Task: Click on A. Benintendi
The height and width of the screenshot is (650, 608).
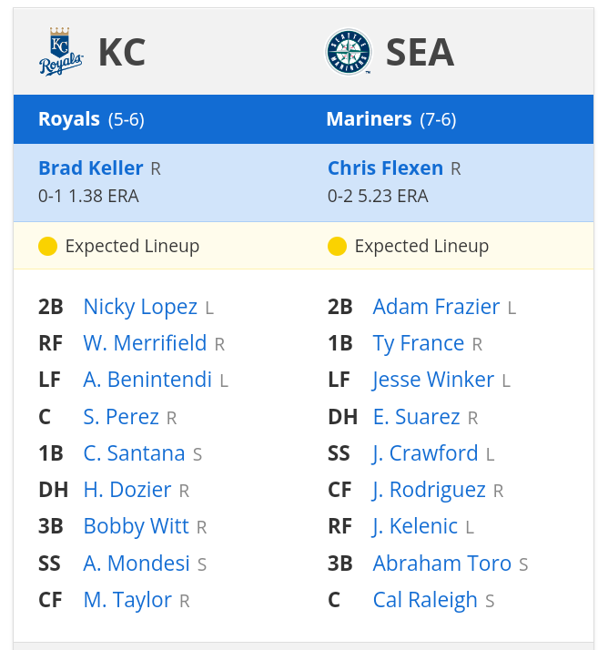Action: click(x=147, y=380)
